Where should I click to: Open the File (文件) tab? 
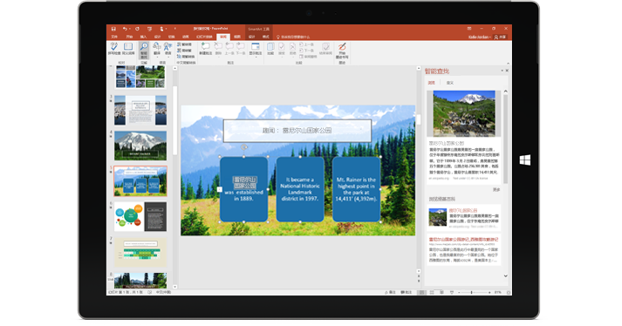point(114,37)
